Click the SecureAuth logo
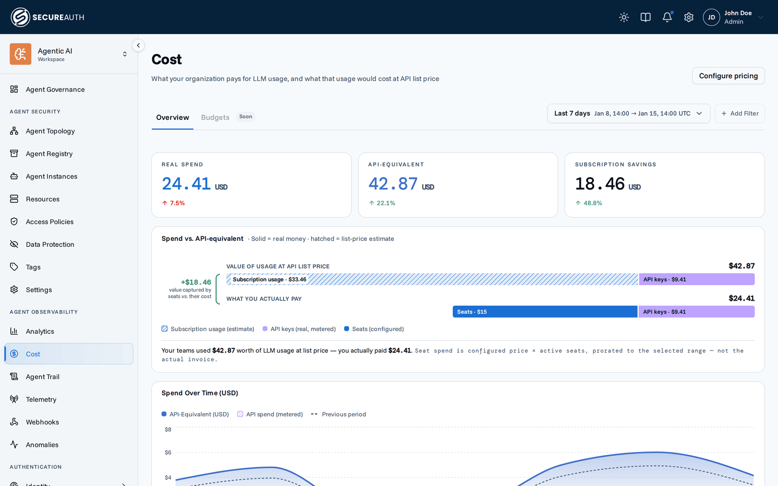Viewport: 778px width, 486px height. pos(48,17)
